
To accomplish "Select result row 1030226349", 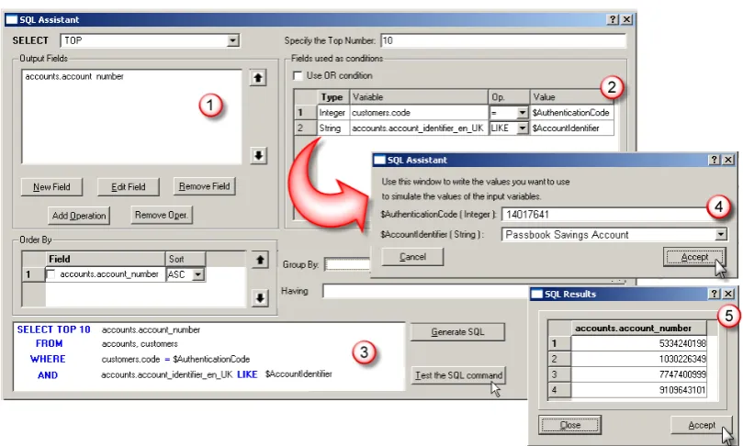I will tap(638, 359).
